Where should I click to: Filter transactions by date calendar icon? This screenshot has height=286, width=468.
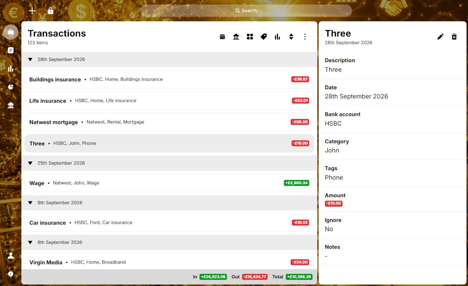[x=223, y=37]
